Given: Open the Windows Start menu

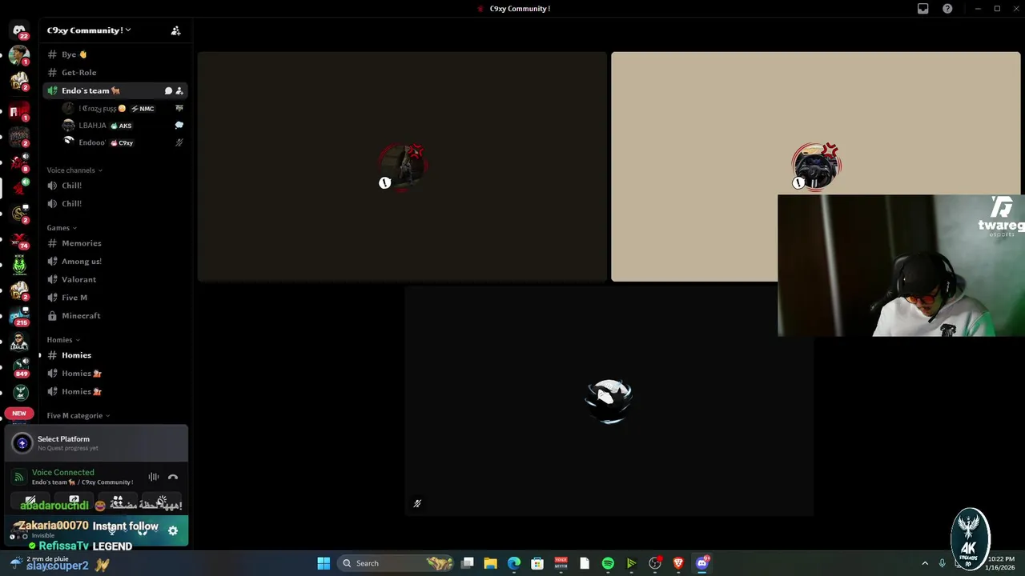Looking at the screenshot, I should tap(324, 563).
